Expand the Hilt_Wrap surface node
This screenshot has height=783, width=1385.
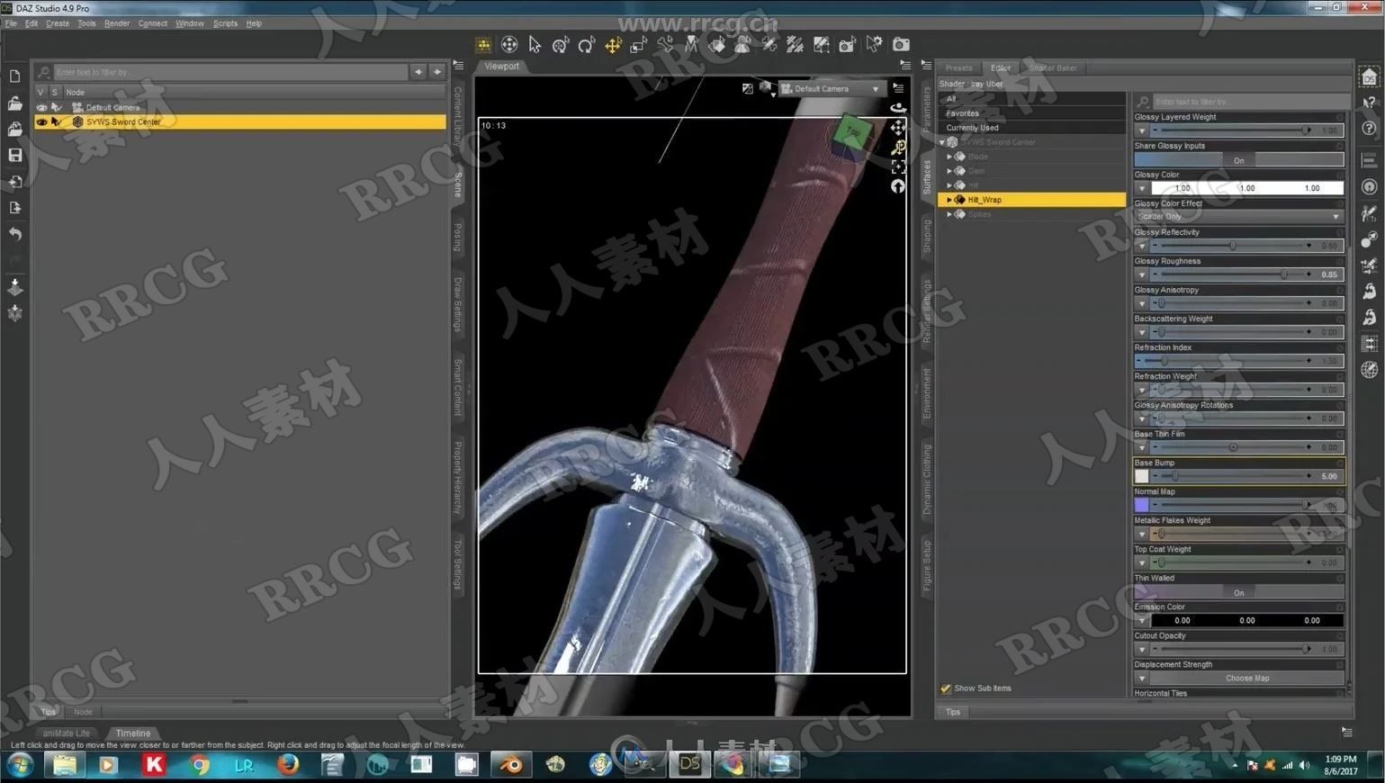[x=949, y=200]
